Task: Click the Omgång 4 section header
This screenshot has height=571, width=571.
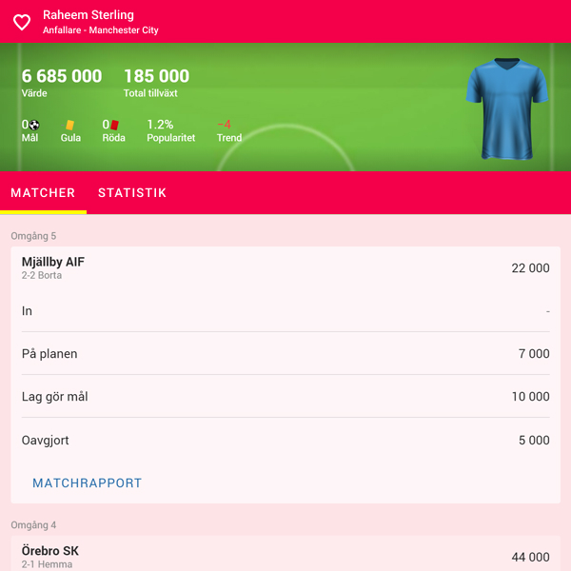Action: [33, 524]
